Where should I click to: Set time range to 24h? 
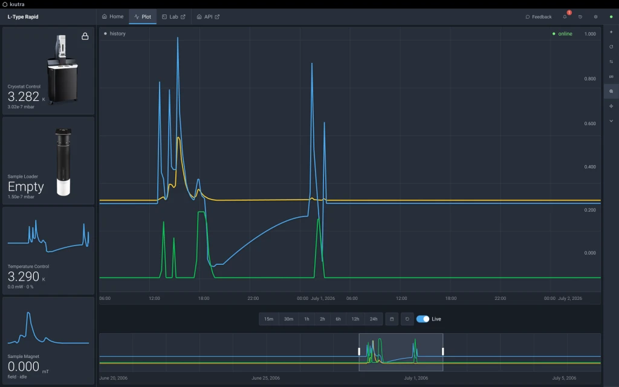[x=374, y=319]
